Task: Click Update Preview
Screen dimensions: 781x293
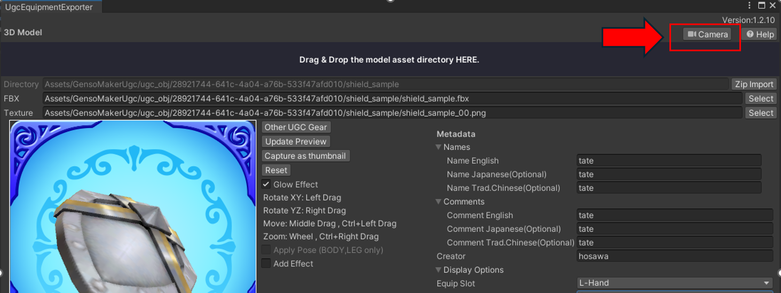Action: 296,141
